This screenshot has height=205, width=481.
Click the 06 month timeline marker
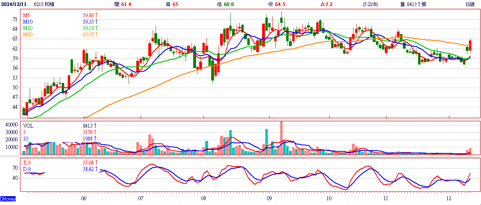pyautogui.click(x=83, y=199)
